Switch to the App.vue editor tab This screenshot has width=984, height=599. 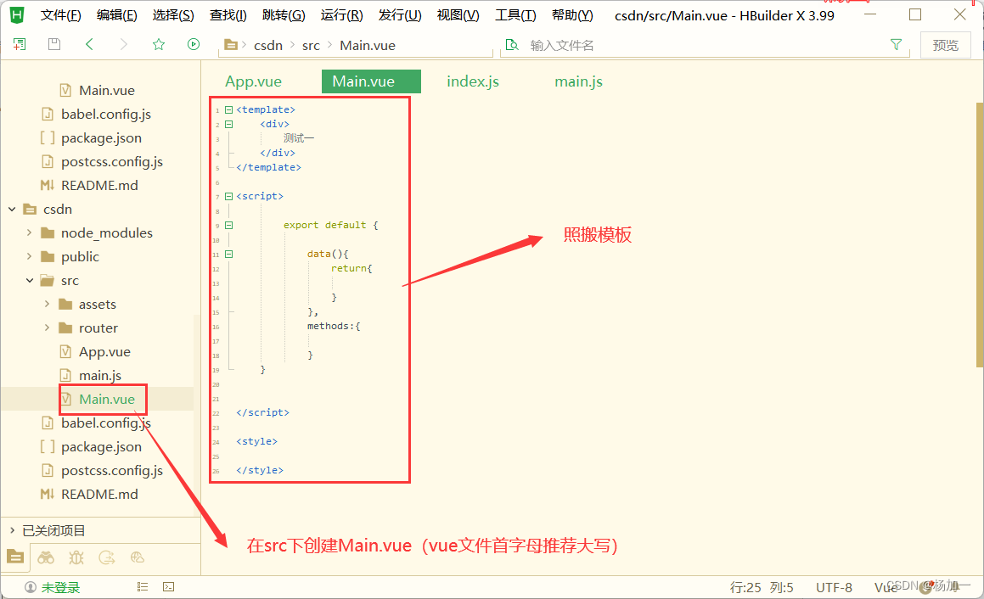[x=254, y=81]
